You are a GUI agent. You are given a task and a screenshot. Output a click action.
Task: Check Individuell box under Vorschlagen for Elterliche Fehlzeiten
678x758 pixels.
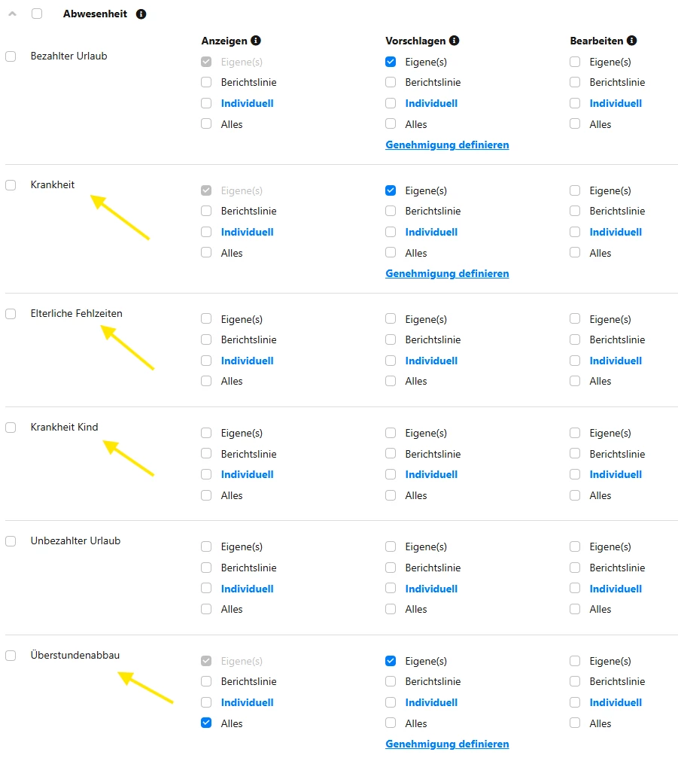[x=391, y=361]
